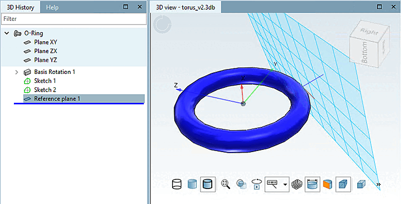Image resolution: width=401 pixels, height=204 pixels.
Task: Click the grid mesh display icon
Action: coord(297,184)
